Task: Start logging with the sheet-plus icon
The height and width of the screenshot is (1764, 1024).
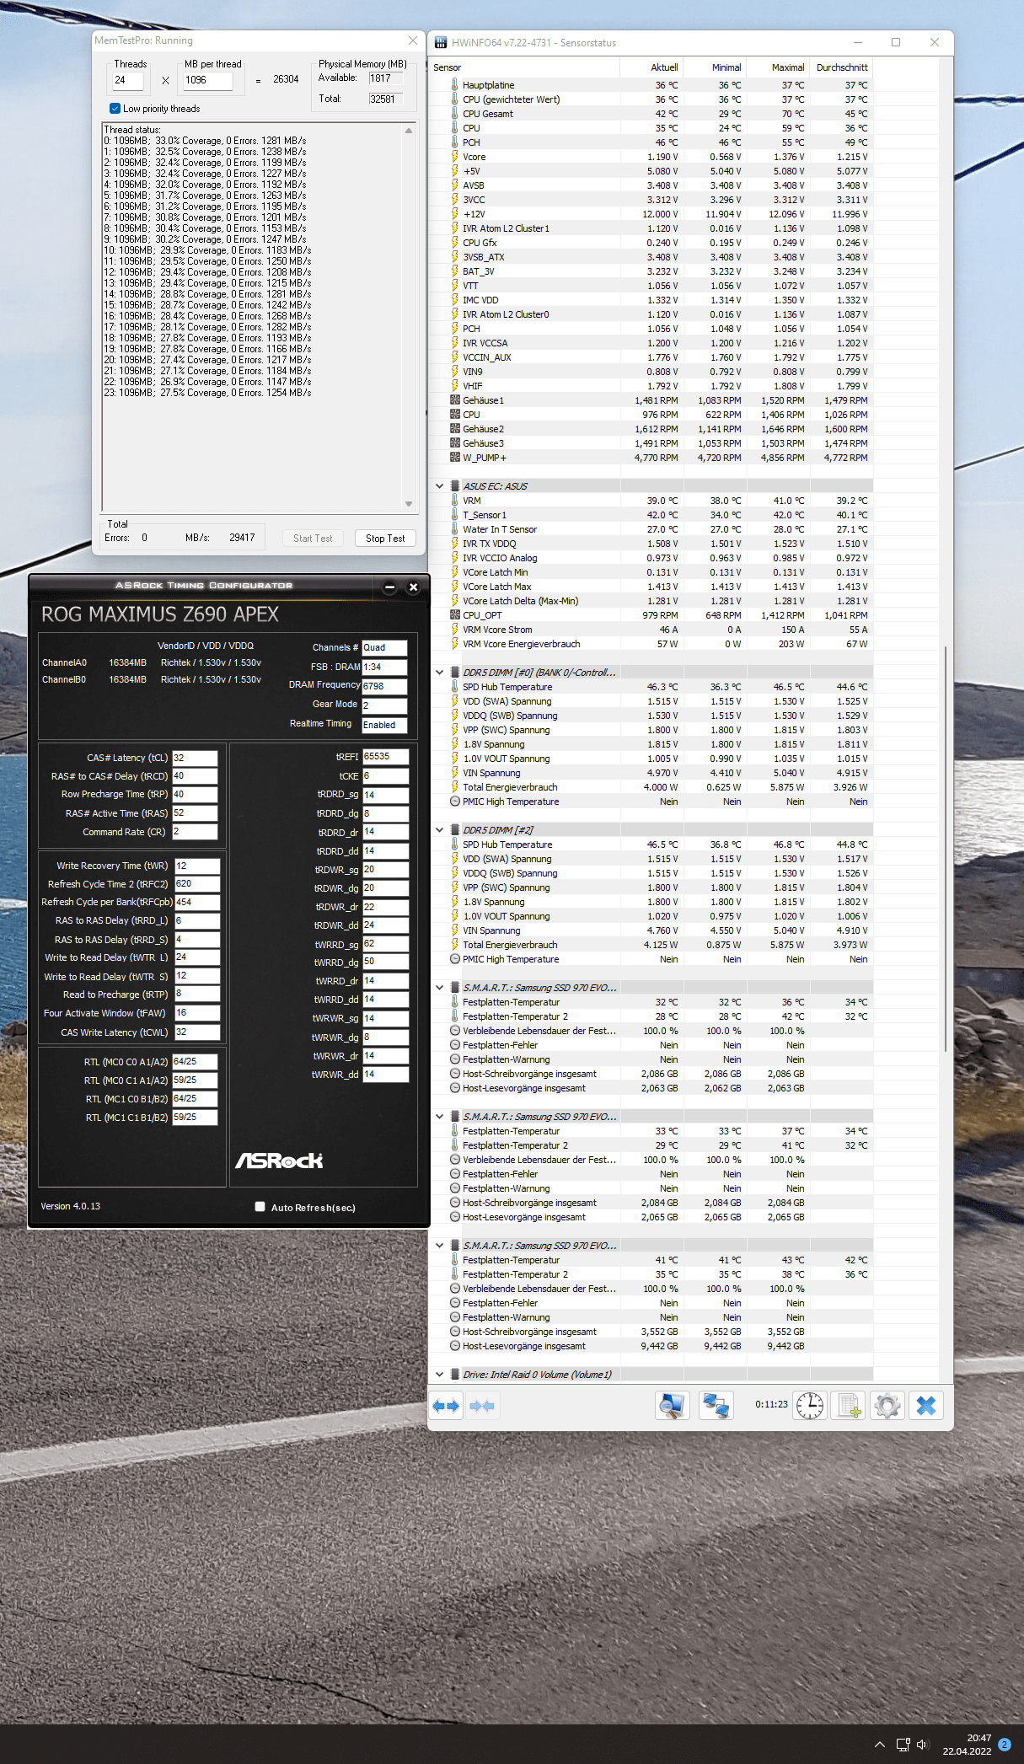Action: pos(849,1406)
